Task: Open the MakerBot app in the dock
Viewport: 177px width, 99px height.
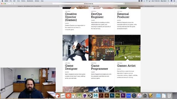Action: 68,96
